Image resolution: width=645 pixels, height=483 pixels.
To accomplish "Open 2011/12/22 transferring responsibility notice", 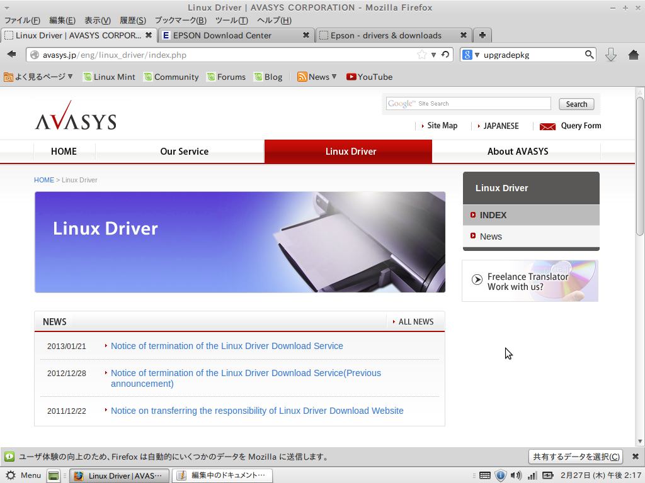I will 257,411.
